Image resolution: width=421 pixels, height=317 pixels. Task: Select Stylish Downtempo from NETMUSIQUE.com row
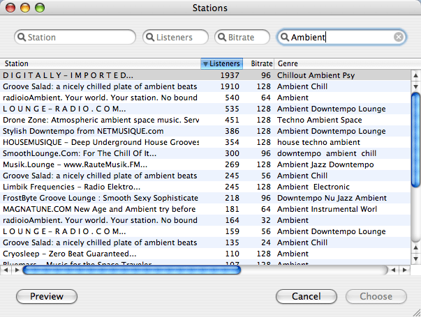(x=205, y=131)
